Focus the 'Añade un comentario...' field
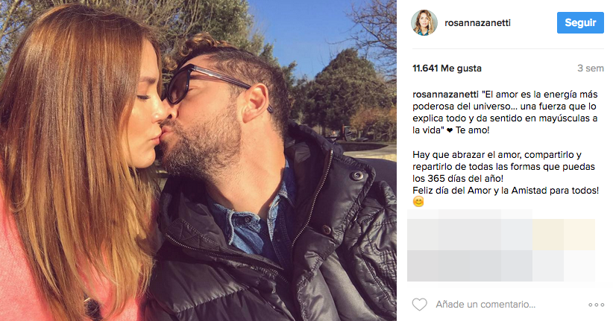This screenshot has width=613, height=321. [485, 305]
